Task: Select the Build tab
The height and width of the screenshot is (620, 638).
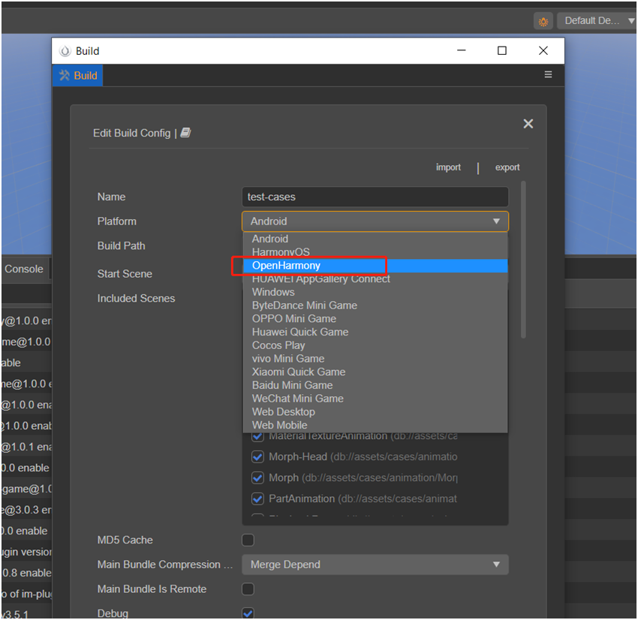Action: click(78, 75)
